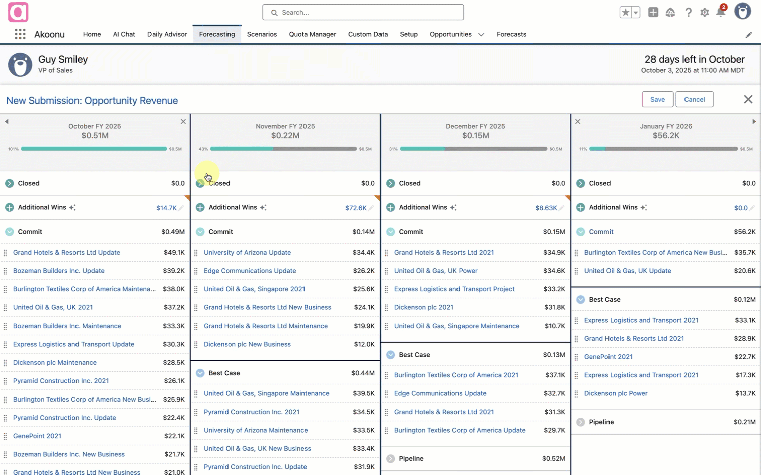761x475 pixels.
Task: Open University of Arizona Update opportunity
Action: pyautogui.click(x=247, y=253)
